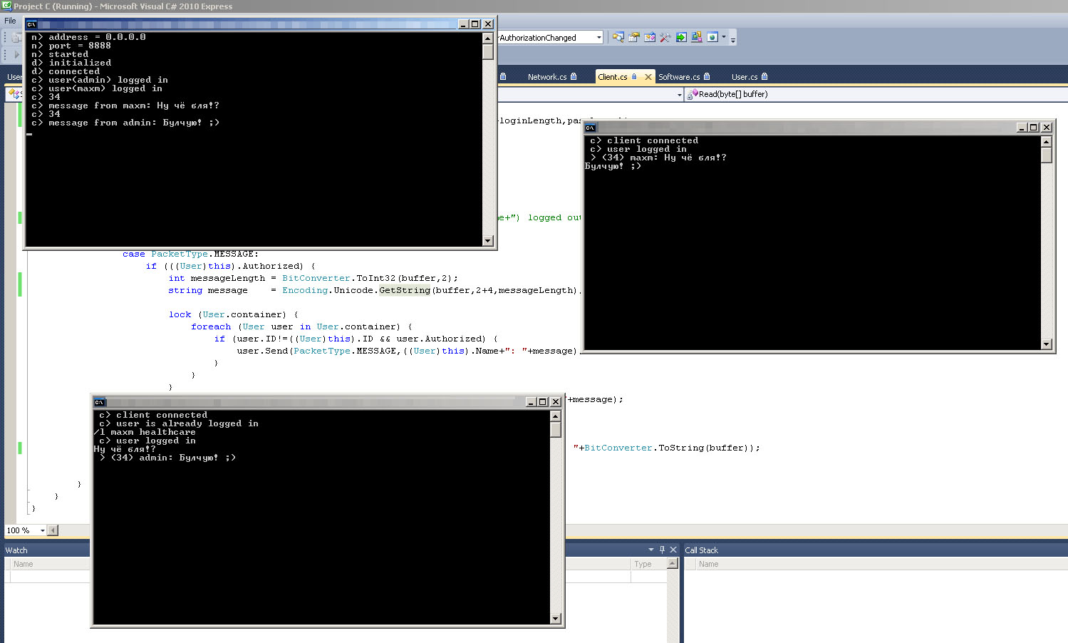The width and height of the screenshot is (1068, 643).
Task: Open the File menu
Action: point(10,21)
